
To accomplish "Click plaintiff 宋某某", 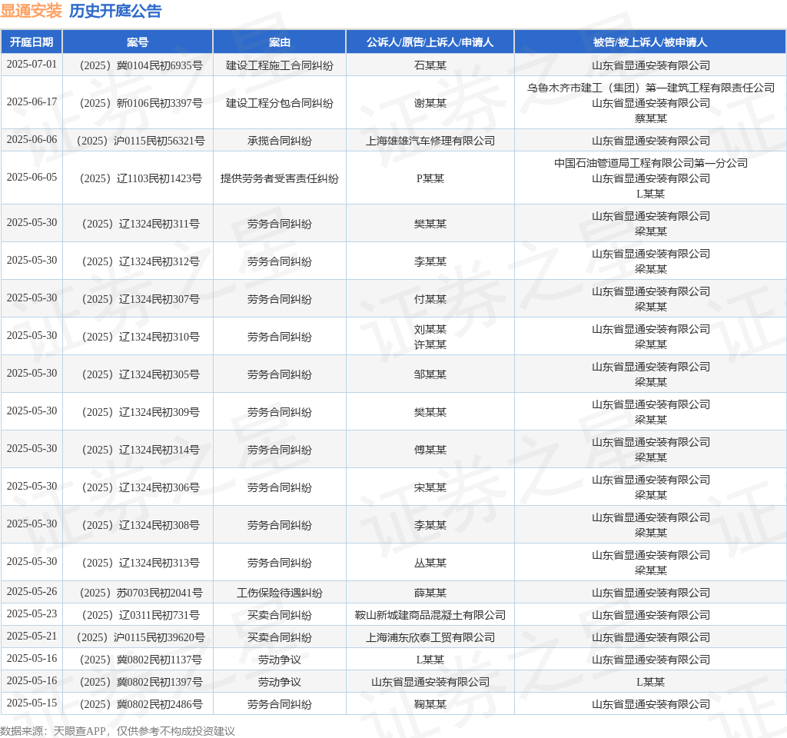I will pyautogui.click(x=430, y=487).
